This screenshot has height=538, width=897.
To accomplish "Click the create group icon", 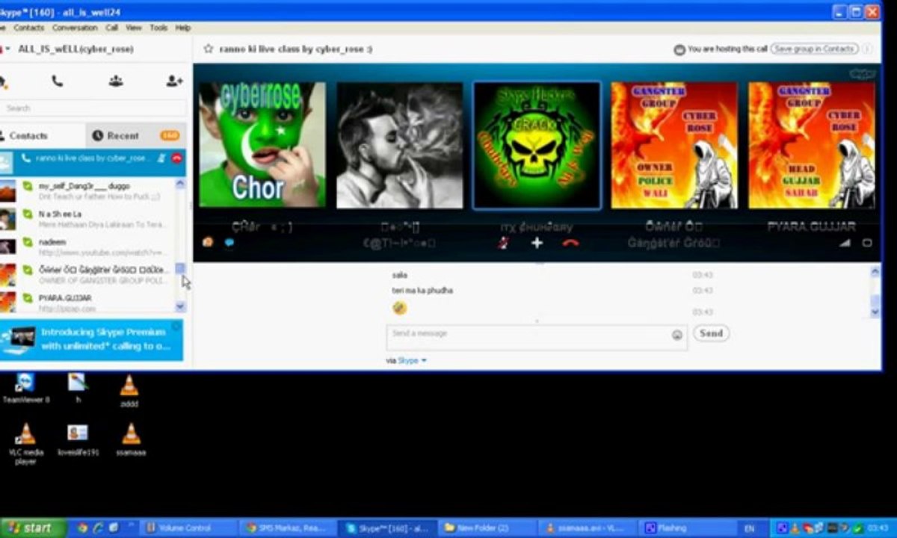I will [x=116, y=81].
